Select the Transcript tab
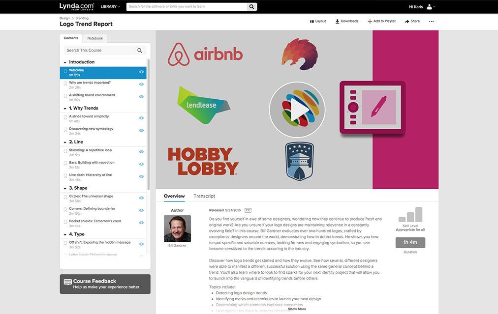This screenshot has height=314, width=498. pos(204,196)
